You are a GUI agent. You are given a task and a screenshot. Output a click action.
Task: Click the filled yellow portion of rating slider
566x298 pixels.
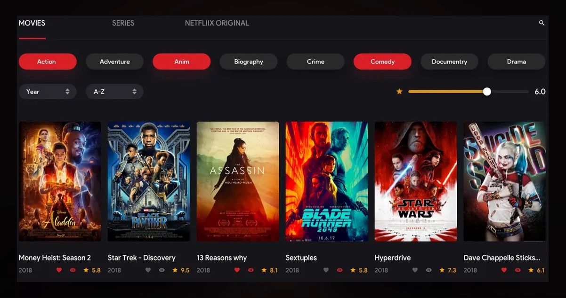[446, 92]
